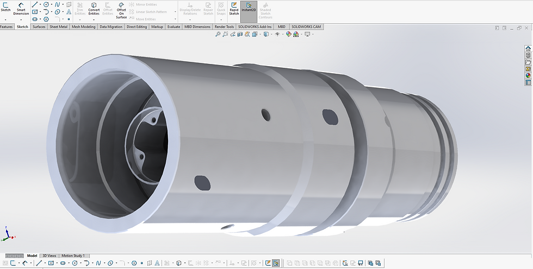Click the Section View icon
Viewport: 533px width, 269px height.
240,34
